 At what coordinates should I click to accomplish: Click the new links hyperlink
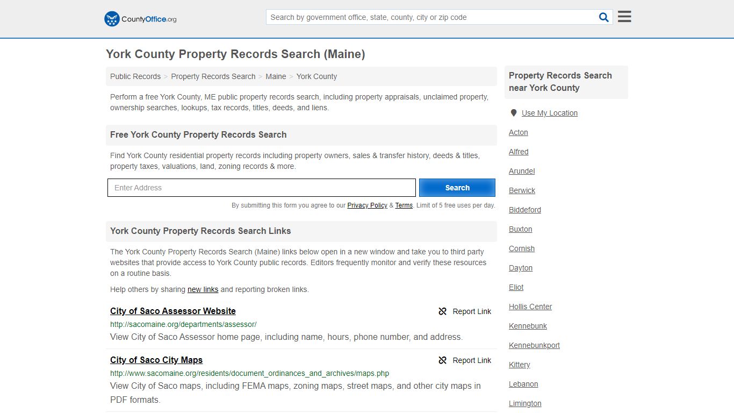tap(203, 289)
